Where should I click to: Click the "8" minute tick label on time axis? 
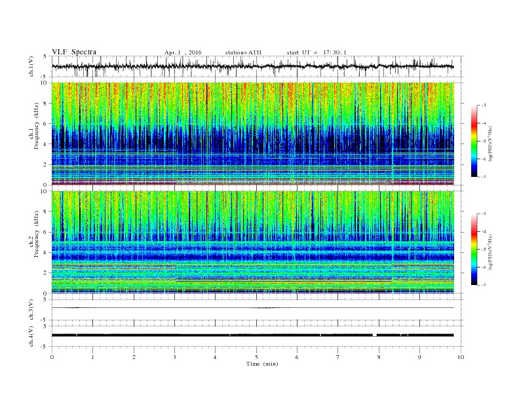click(379, 357)
